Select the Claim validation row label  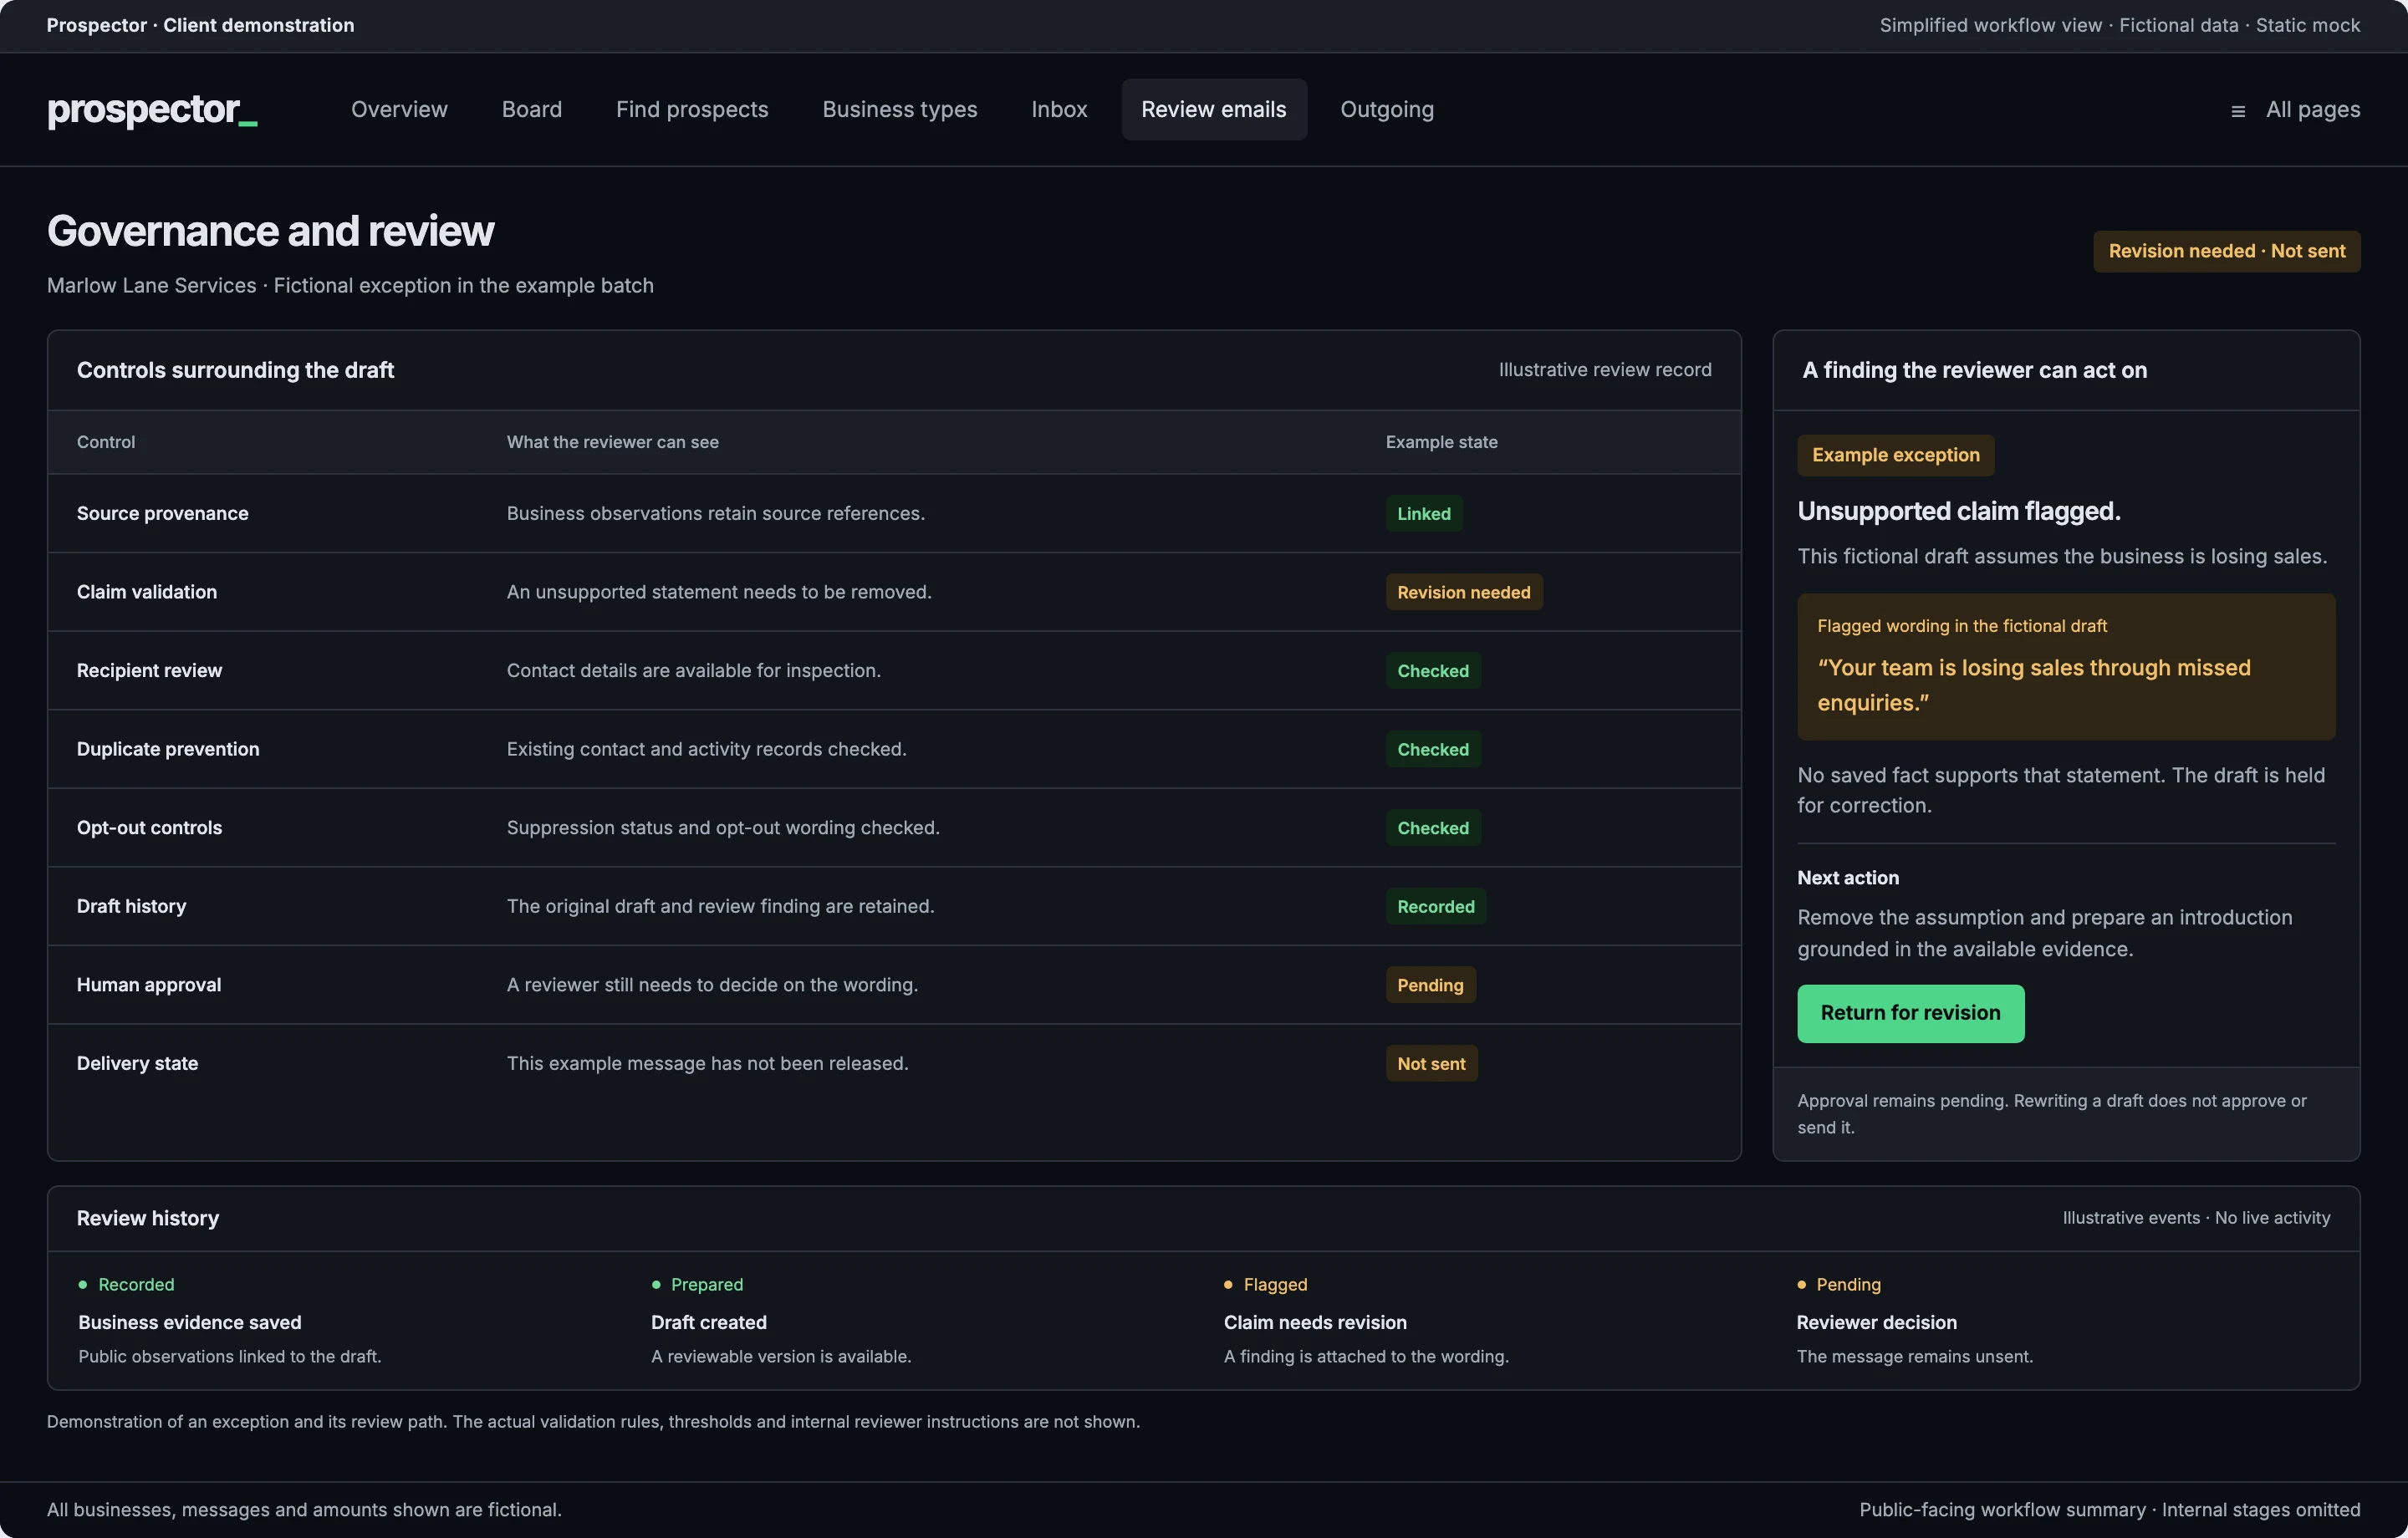click(x=147, y=592)
